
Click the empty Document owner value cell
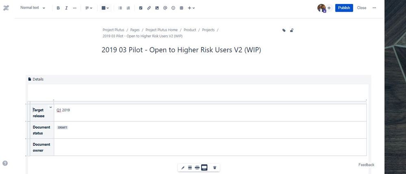point(210,147)
